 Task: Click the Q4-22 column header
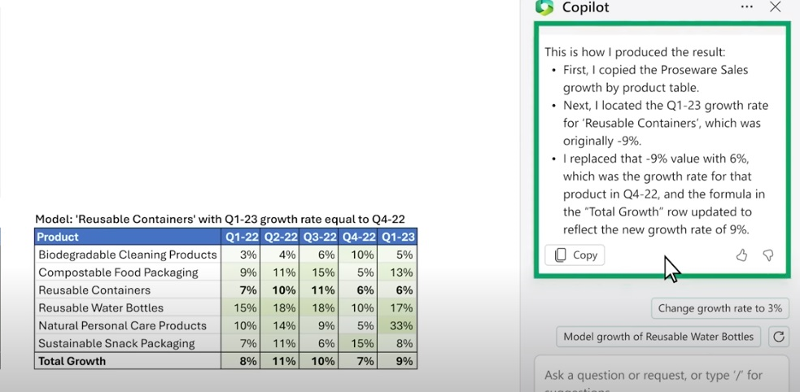coord(359,237)
